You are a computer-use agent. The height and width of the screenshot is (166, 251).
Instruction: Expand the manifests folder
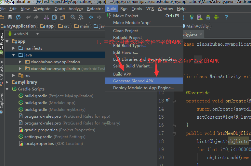[x=14, y=48]
